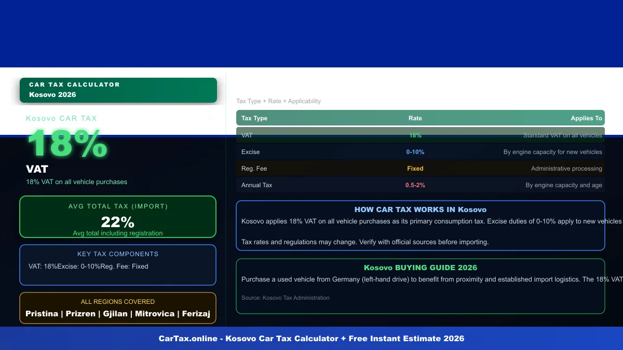Open the Source: Kosovo Tax Administration link

(284, 298)
